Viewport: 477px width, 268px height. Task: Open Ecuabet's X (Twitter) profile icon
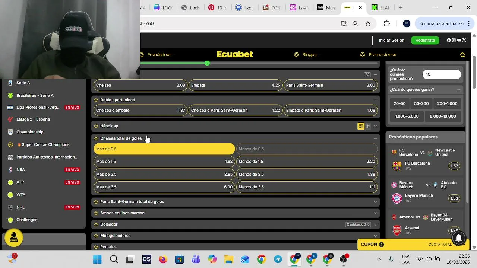(x=464, y=40)
